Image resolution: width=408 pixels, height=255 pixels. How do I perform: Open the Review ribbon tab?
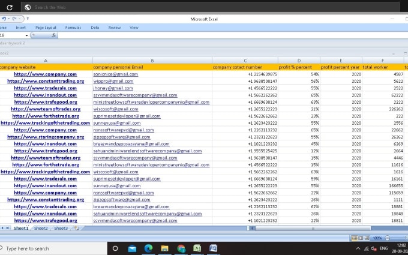(x=115, y=28)
